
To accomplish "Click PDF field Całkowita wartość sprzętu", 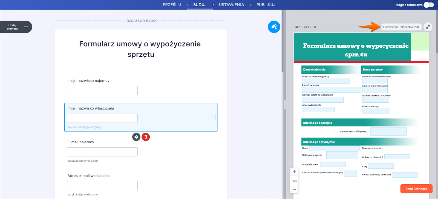I will (388, 131).
